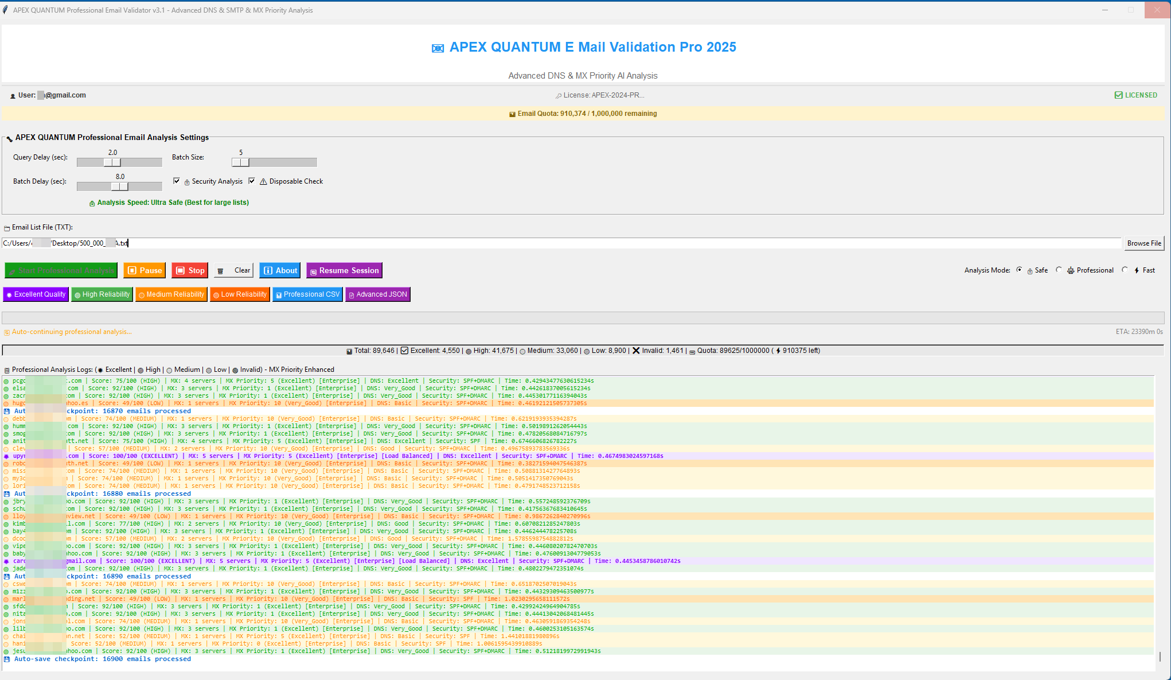
Task: Select Professional analysis mode
Action: tap(1059, 270)
